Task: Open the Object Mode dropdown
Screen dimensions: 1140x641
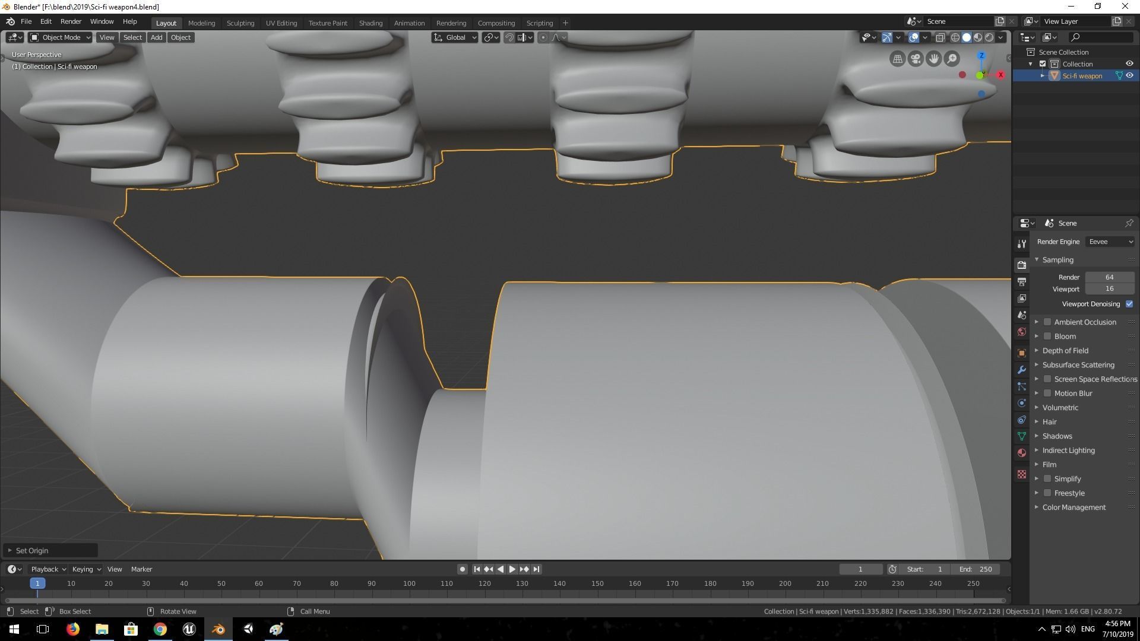Action: click(x=60, y=37)
